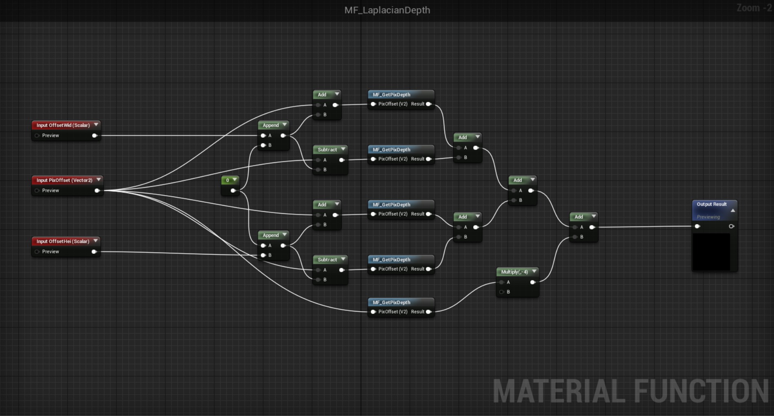Click B pin of Append node connected to OffsetWid
The image size is (774, 416).
tap(263, 145)
